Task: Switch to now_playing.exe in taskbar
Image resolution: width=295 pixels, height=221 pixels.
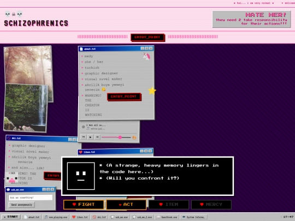Action: [56, 217]
